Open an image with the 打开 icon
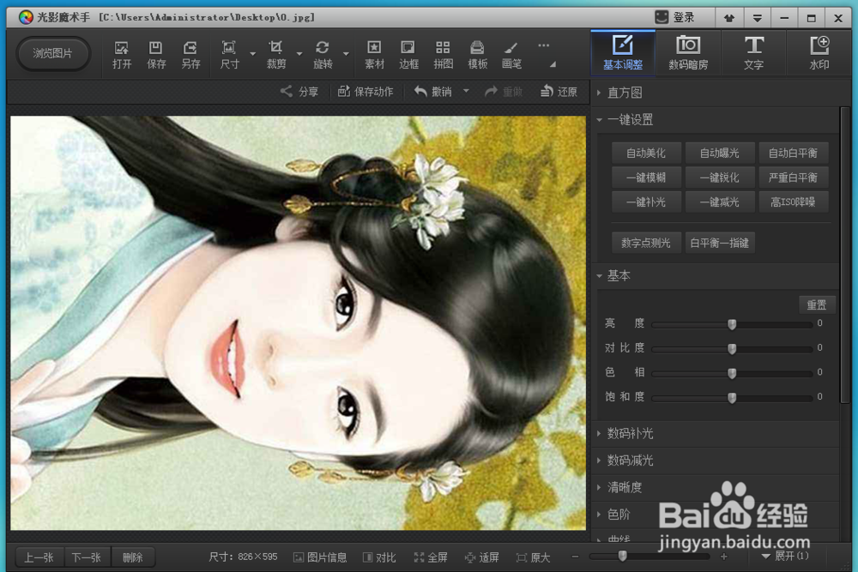The height and width of the screenshot is (572, 858). 122,55
